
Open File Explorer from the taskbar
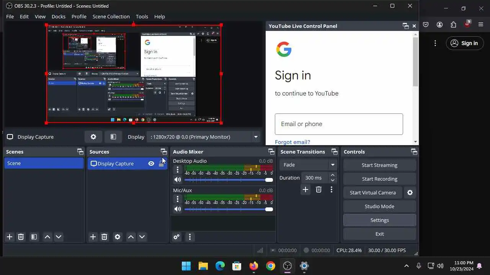(x=203, y=266)
